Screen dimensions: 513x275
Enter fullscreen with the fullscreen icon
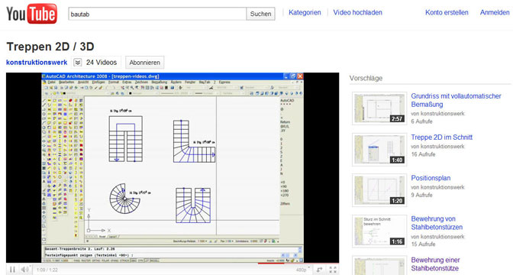[333, 270]
